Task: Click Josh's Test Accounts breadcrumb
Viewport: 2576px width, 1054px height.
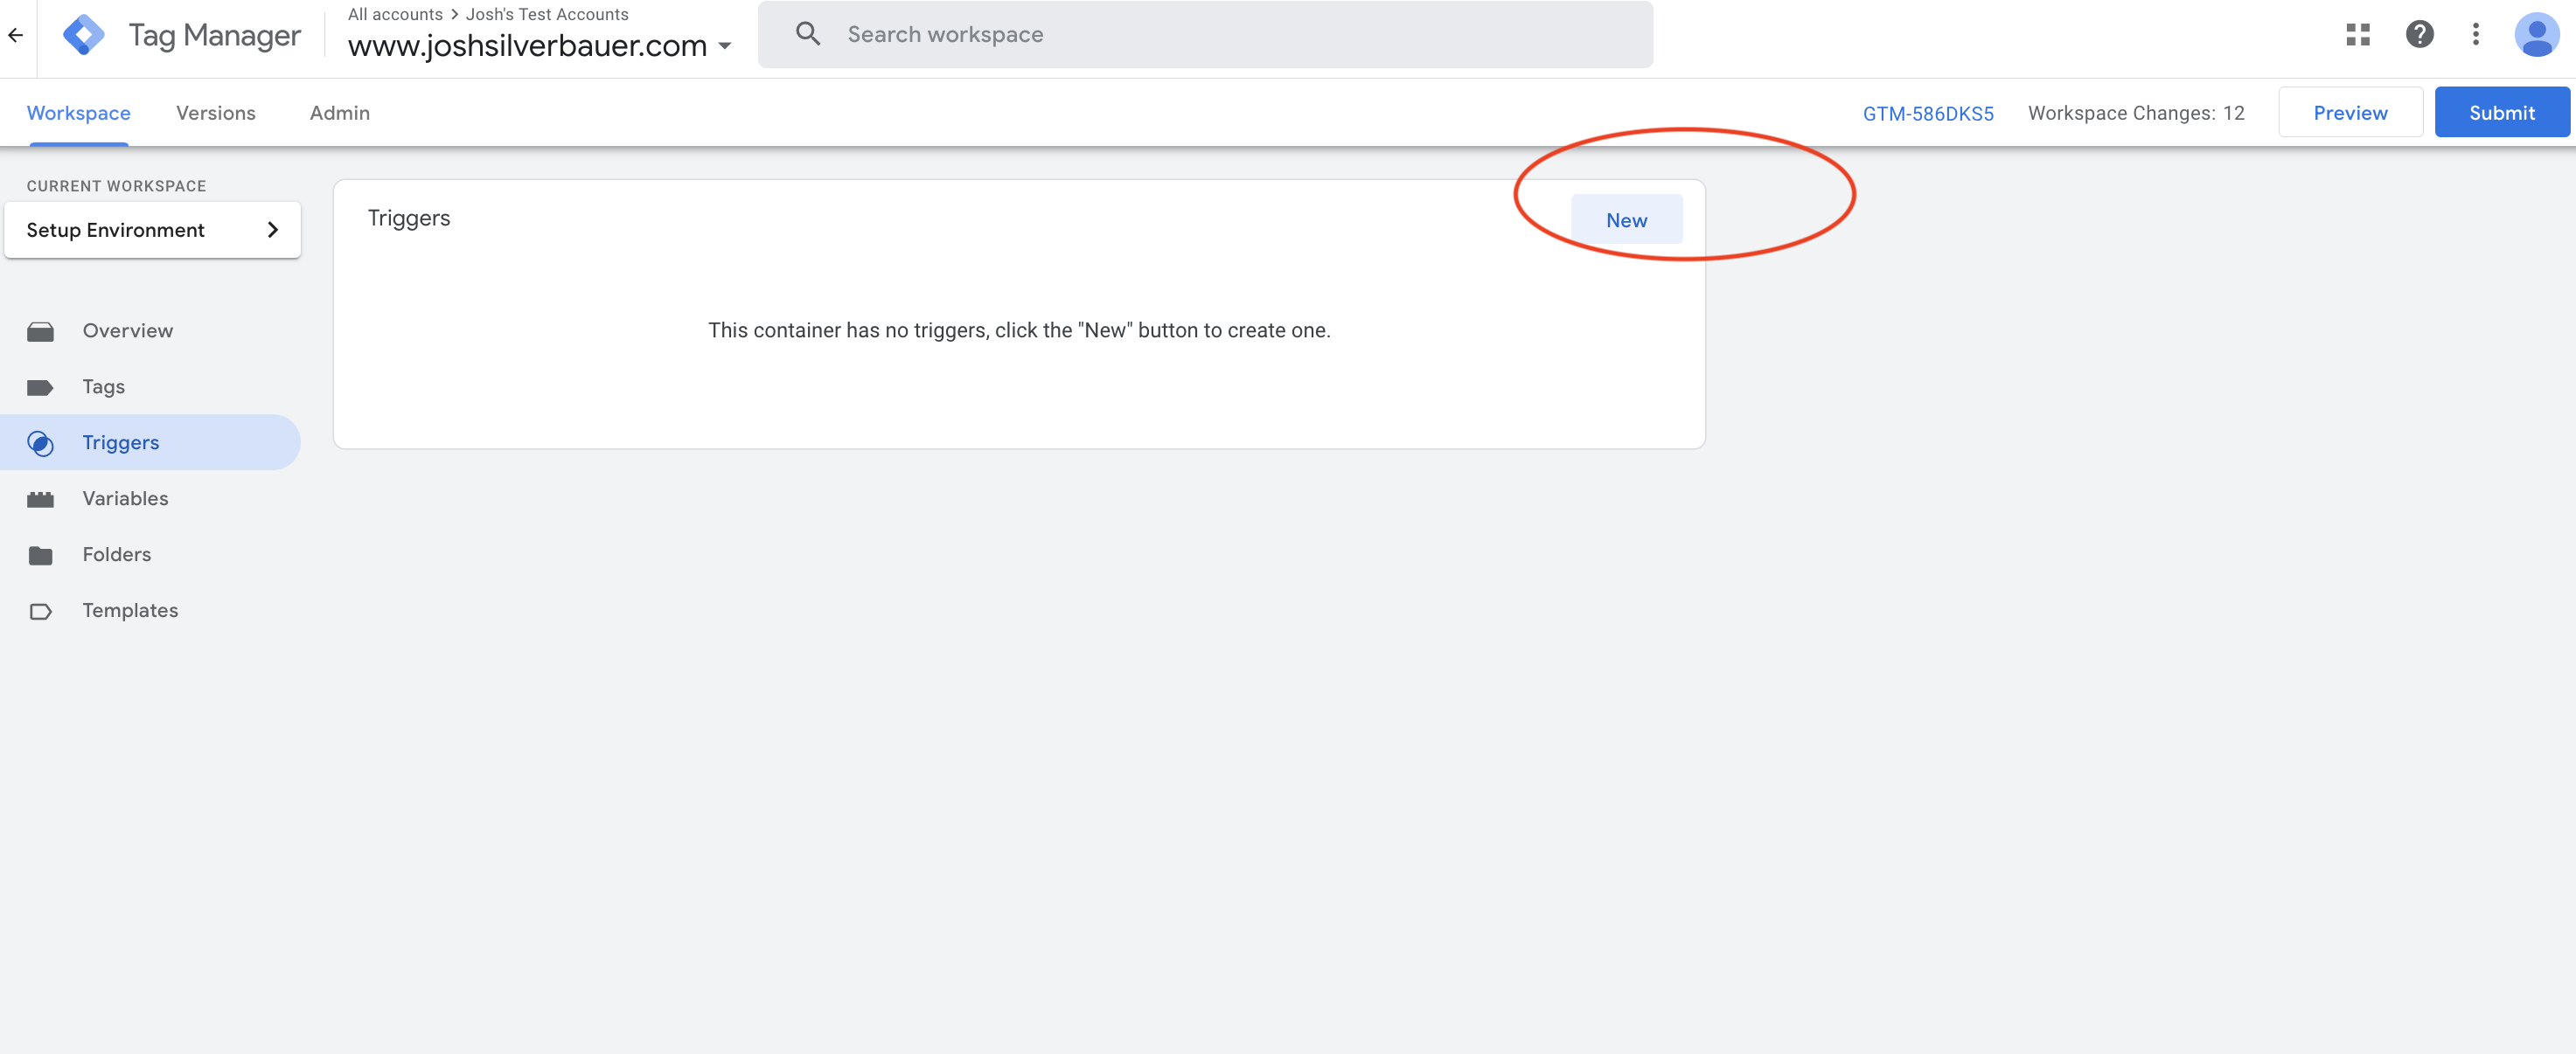Action: point(547,14)
